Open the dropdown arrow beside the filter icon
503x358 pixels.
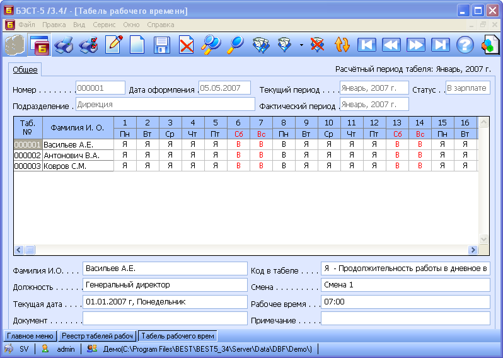coord(301,45)
